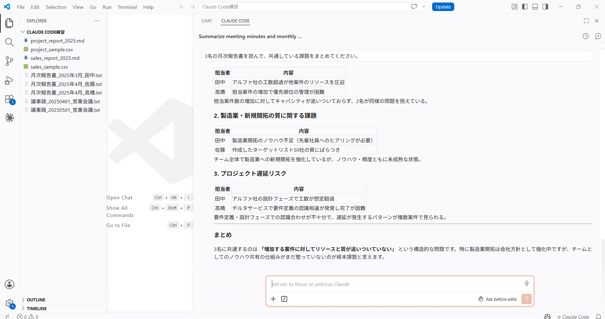Toggle the bottom panel
This screenshot has height=319, width=605.
point(535,7)
